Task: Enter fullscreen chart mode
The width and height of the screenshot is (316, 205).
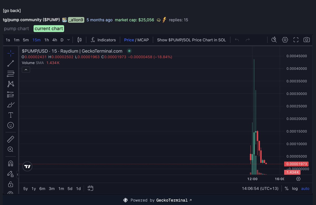Action: [x=296, y=40]
